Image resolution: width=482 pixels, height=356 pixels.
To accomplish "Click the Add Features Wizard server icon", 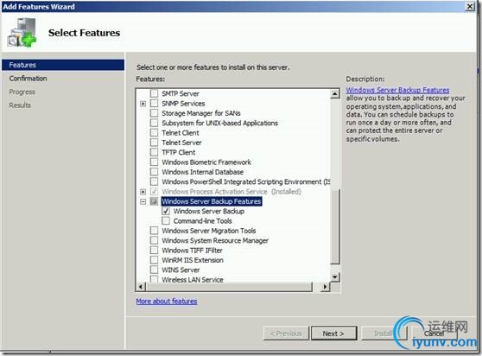I will [22, 33].
